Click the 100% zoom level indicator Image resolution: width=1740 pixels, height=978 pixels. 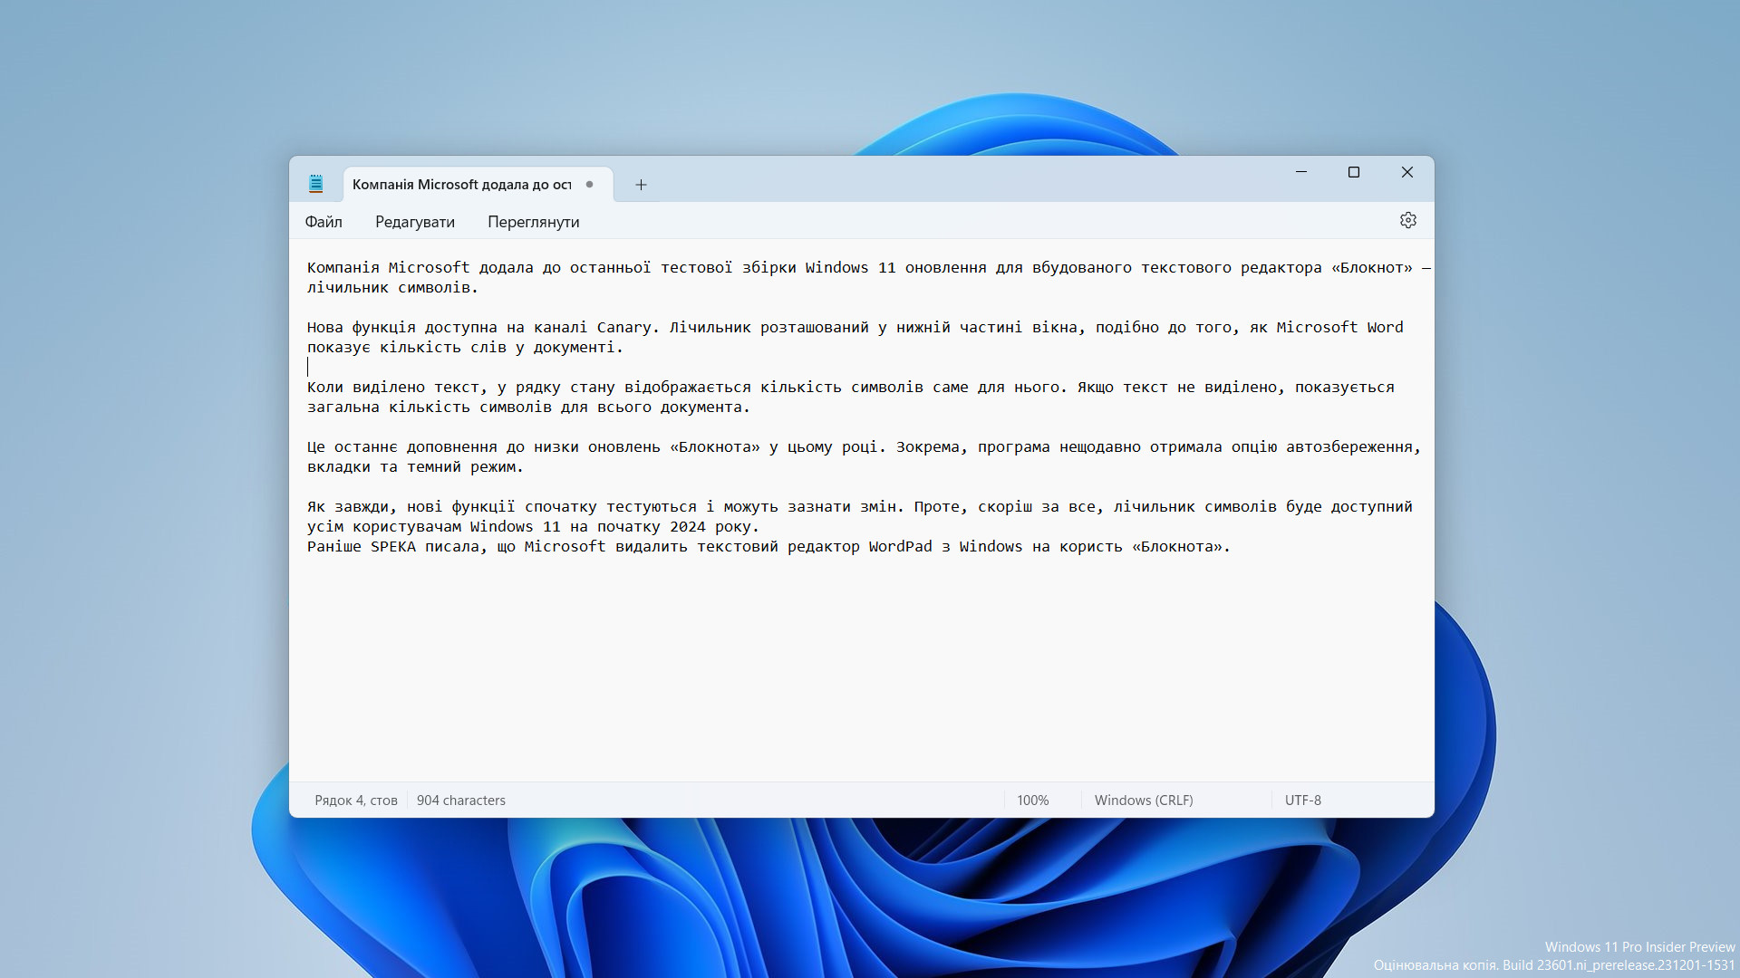(x=1032, y=801)
